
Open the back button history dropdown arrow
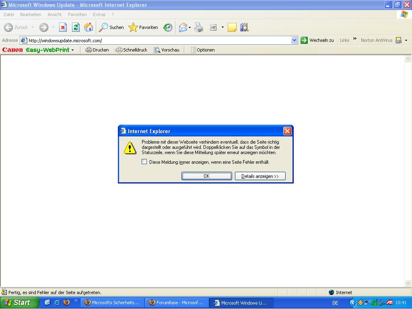[x=33, y=27]
